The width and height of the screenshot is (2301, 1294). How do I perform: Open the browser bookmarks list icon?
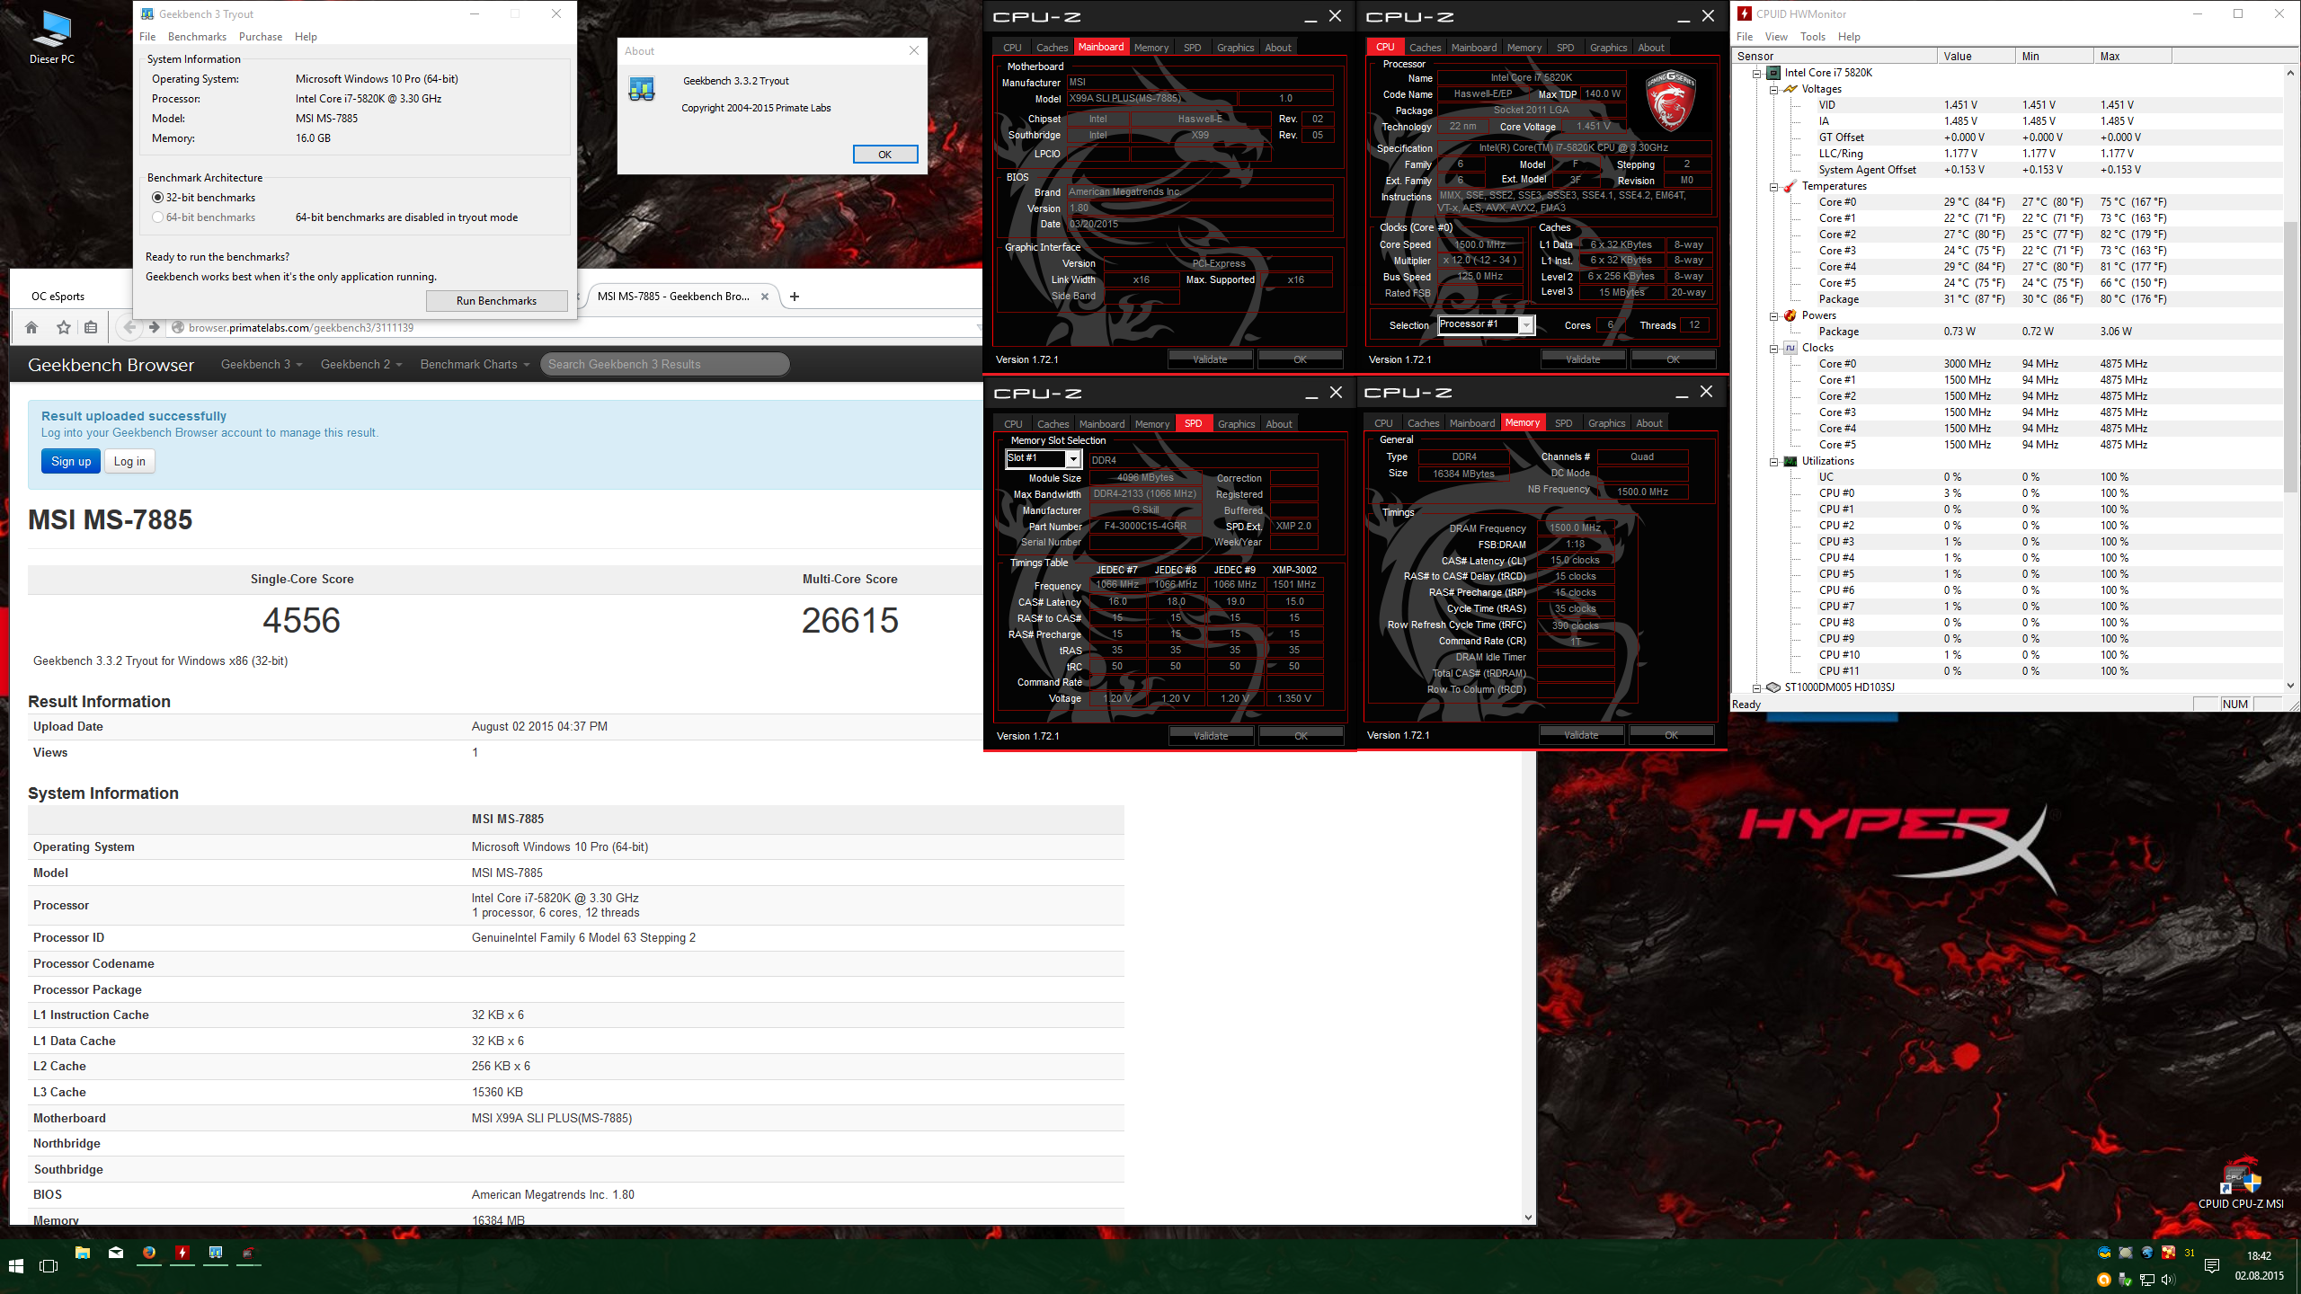91,327
